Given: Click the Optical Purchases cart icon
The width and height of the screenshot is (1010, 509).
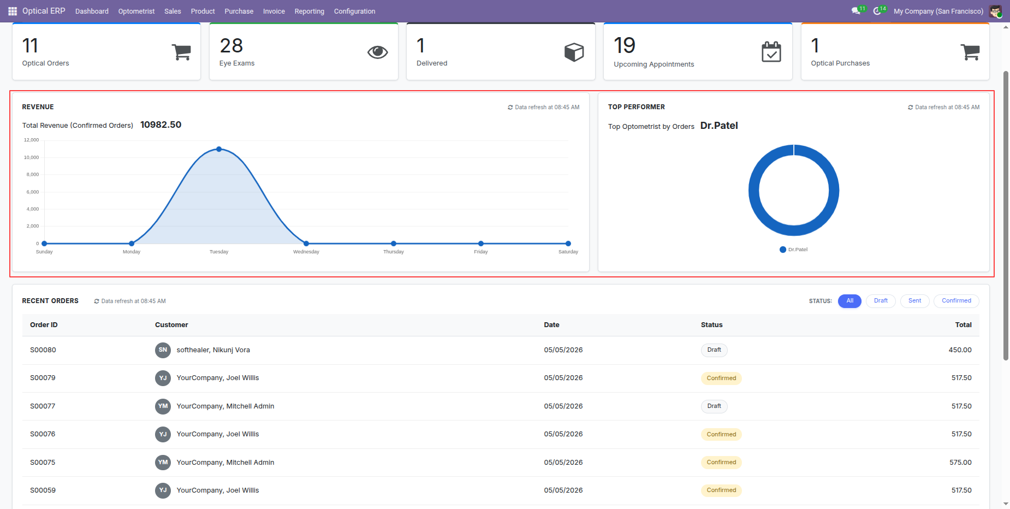Looking at the screenshot, I should (970, 52).
